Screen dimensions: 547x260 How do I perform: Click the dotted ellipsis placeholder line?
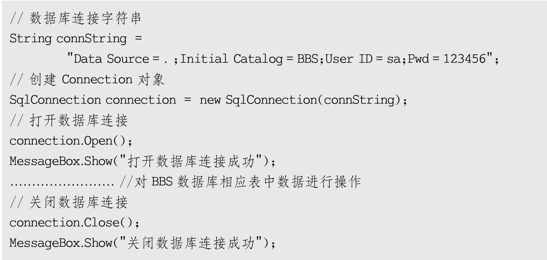61,182
